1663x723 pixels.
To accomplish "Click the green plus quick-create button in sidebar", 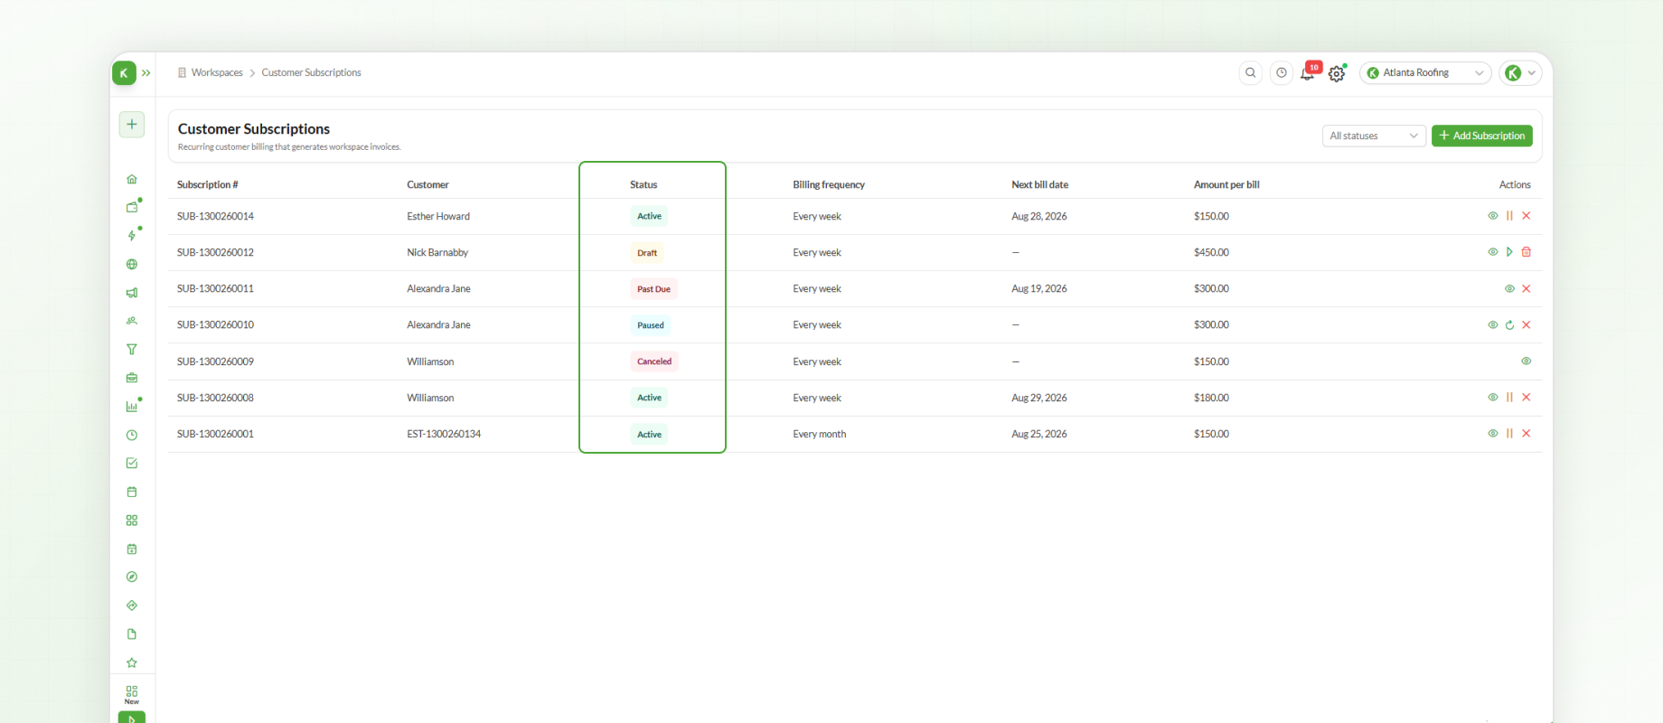I will 132,125.
